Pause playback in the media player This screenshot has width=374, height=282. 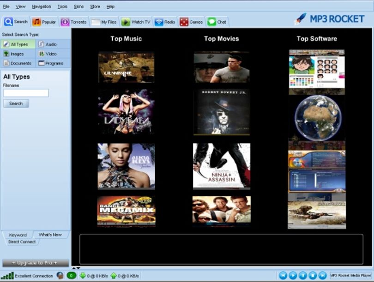[303, 276]
